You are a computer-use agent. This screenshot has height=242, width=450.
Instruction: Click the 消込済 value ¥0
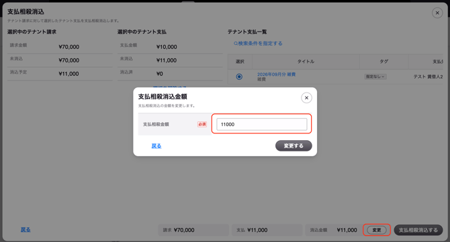tap(160, 74)
